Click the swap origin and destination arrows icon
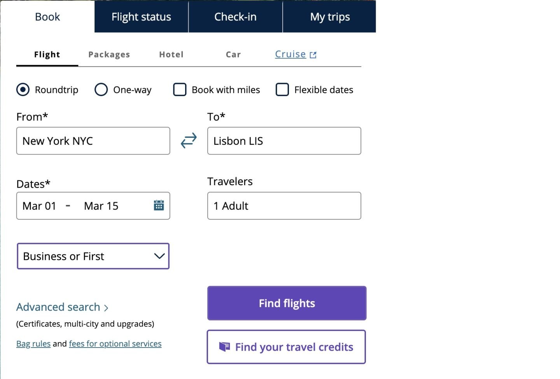The image size is (560, 379). (189, 141)
